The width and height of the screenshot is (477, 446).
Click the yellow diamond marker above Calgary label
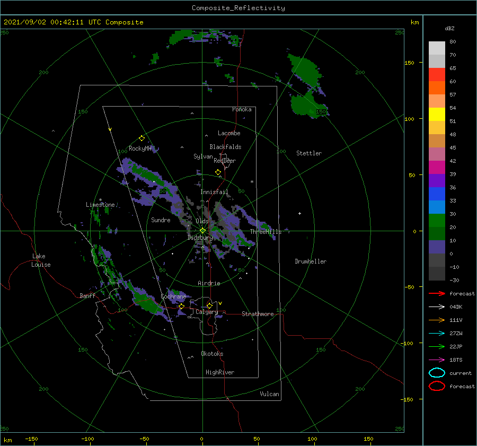209,305
